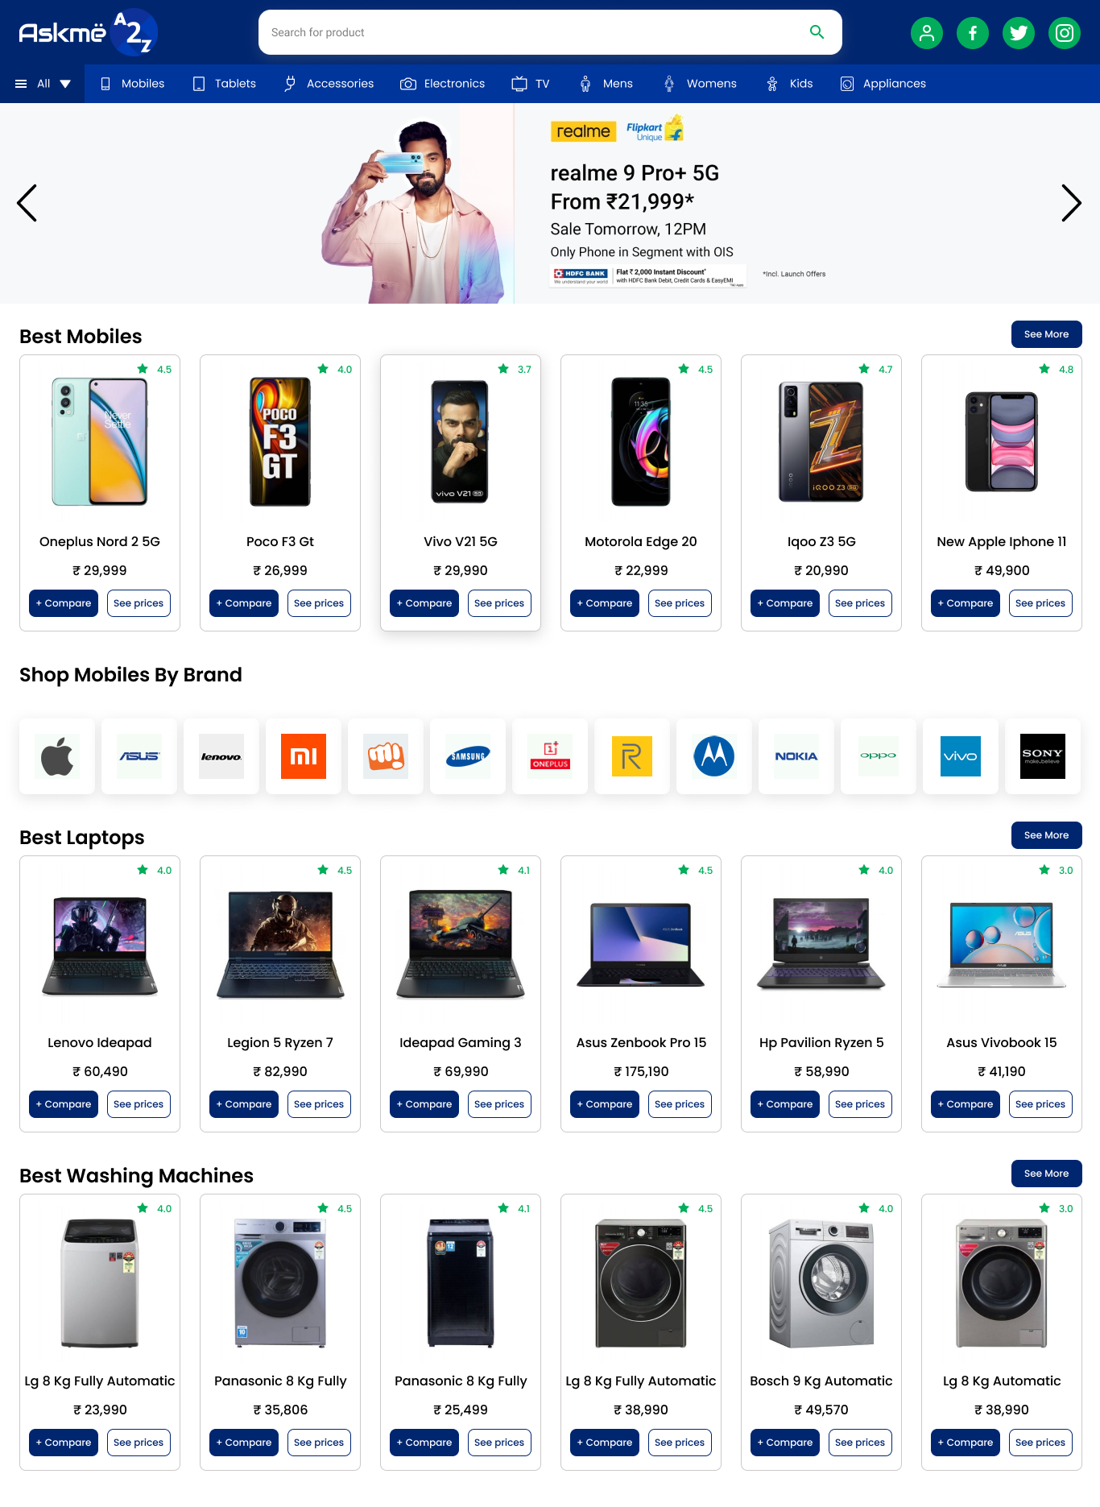Screen dimensions: 1100x1507
Task: Add Poco F3 Gt to compare
Action: pyautogui.click(x=244, y=603)
